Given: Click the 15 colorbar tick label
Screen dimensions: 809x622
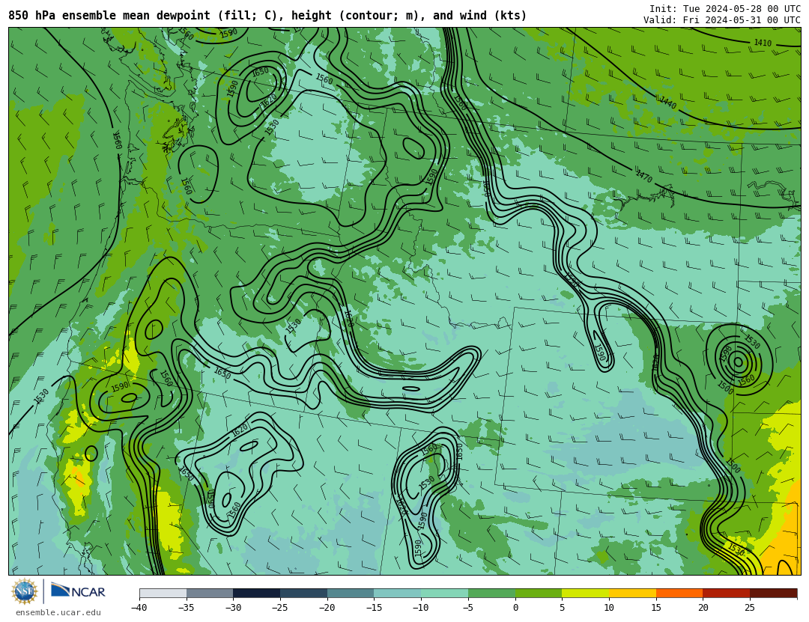Looking at the screenshot, I should 656,608.
